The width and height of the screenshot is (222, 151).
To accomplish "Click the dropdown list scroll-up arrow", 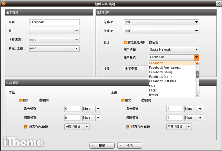I will (x=197, y=63).
